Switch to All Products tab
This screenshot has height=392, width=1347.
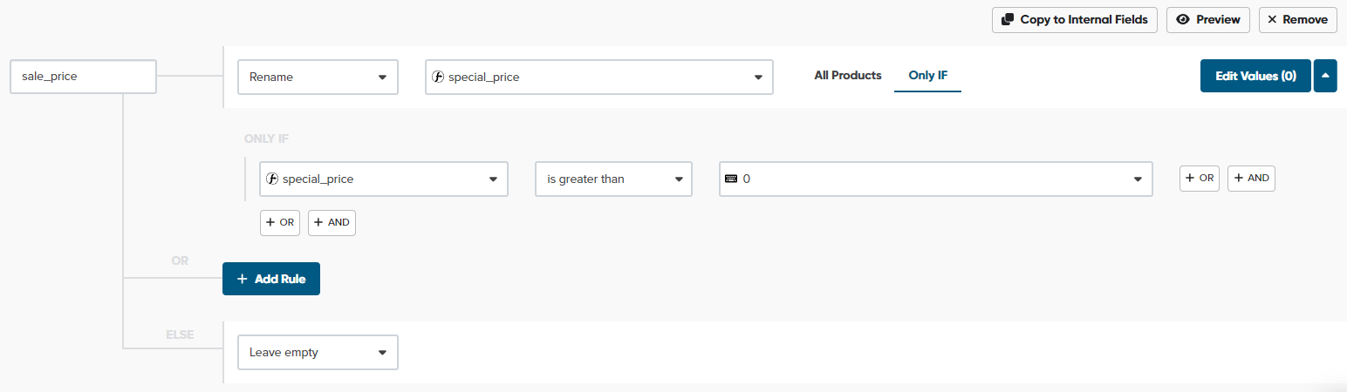coord(847,76)
